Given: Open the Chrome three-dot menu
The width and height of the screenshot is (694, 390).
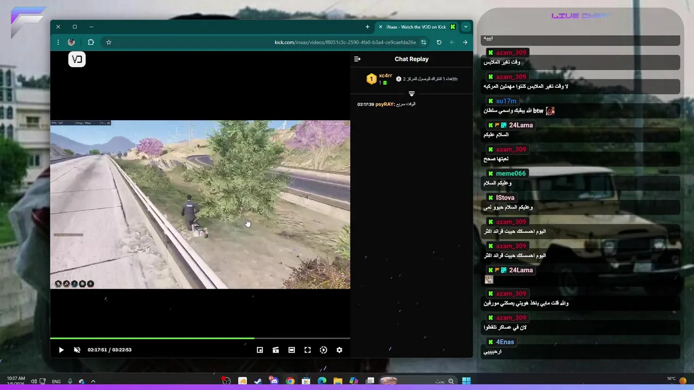Looking at the screenshot, I should [58, 42].
